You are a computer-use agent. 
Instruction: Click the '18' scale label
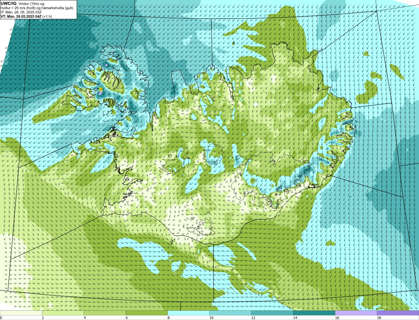pyautogui.click(x=379, y=318)
